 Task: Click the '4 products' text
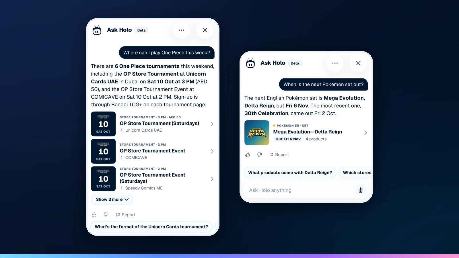click(x=316, y=139)
